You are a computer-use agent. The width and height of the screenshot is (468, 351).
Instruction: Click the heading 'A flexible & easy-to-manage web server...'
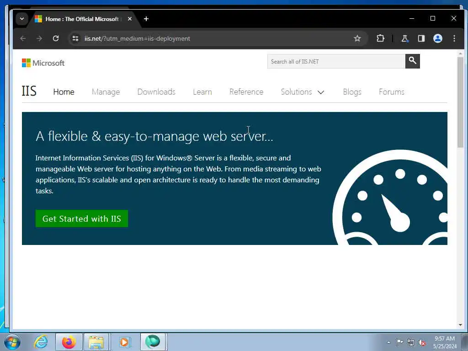[154, 136]
